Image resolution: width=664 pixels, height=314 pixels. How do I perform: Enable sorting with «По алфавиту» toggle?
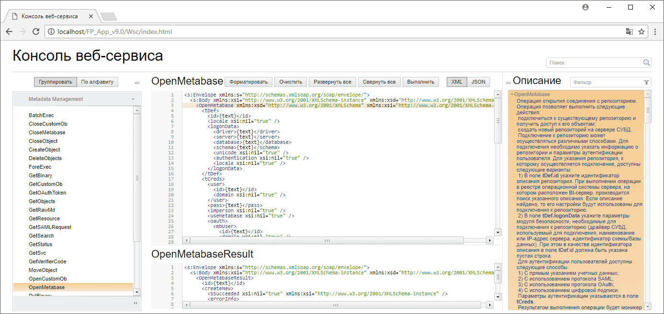(97, 82)
